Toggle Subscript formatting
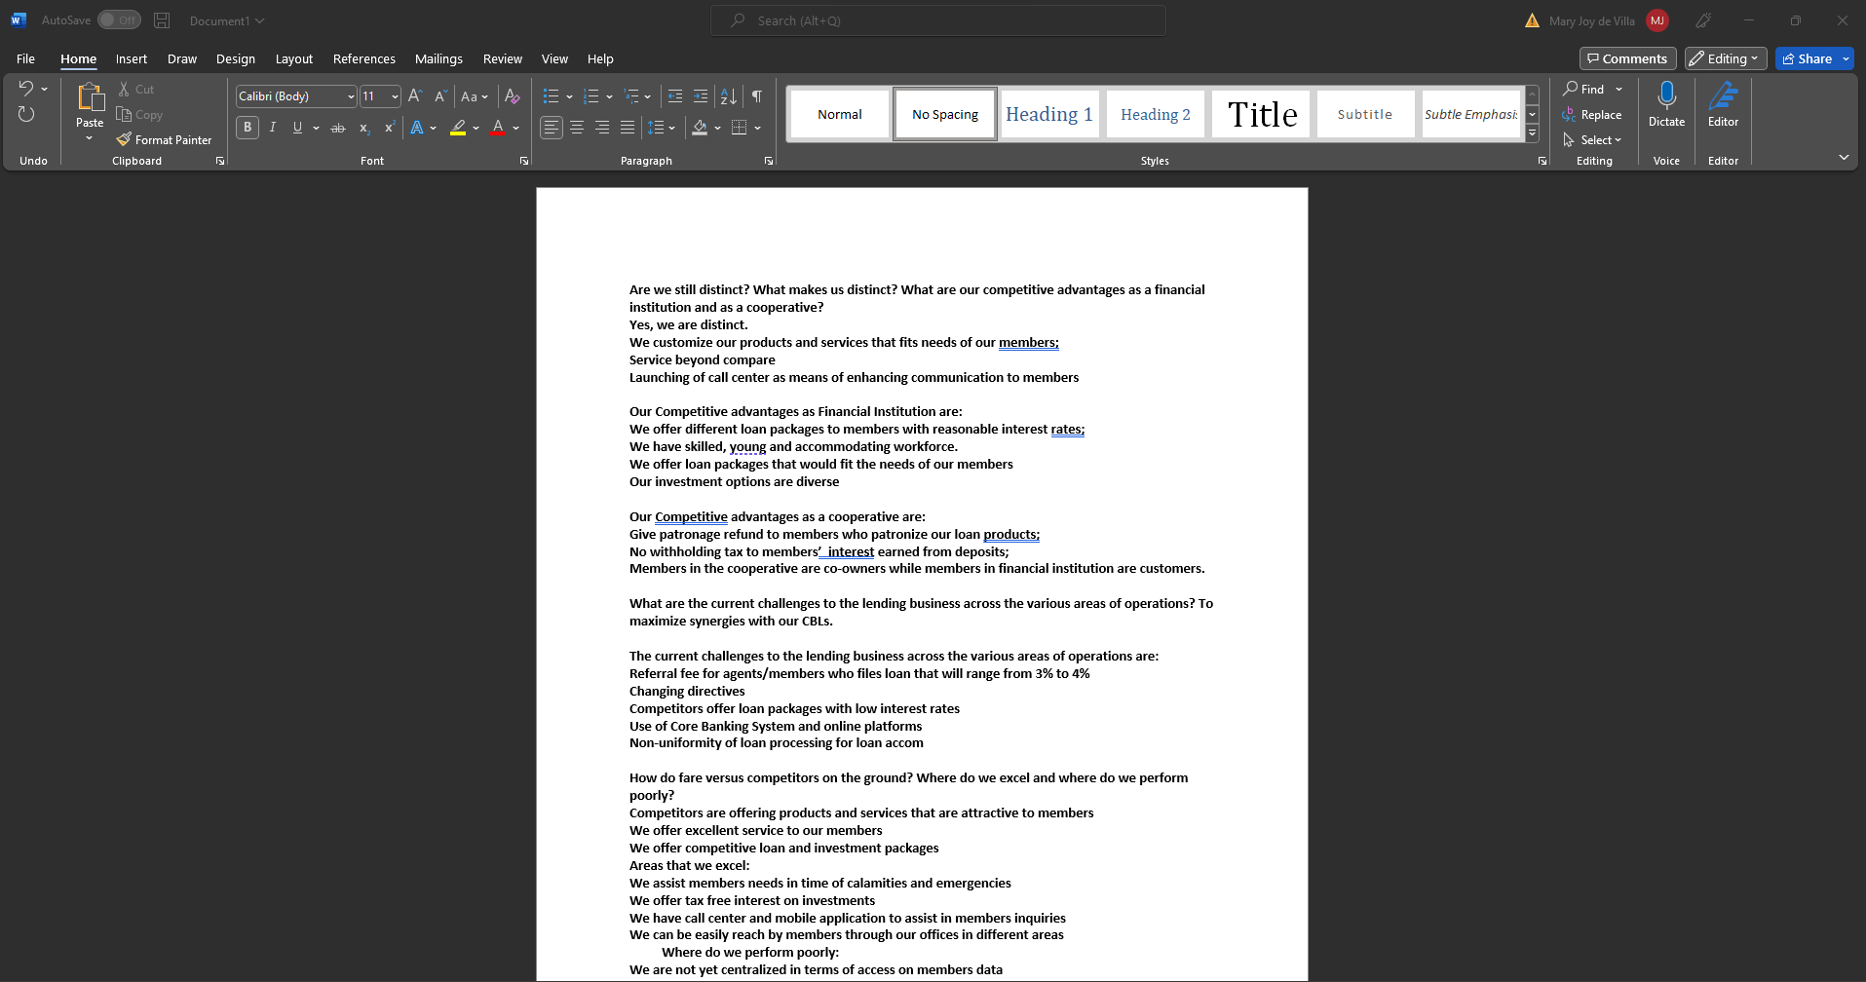1866x982 pixels. point(364,127)
